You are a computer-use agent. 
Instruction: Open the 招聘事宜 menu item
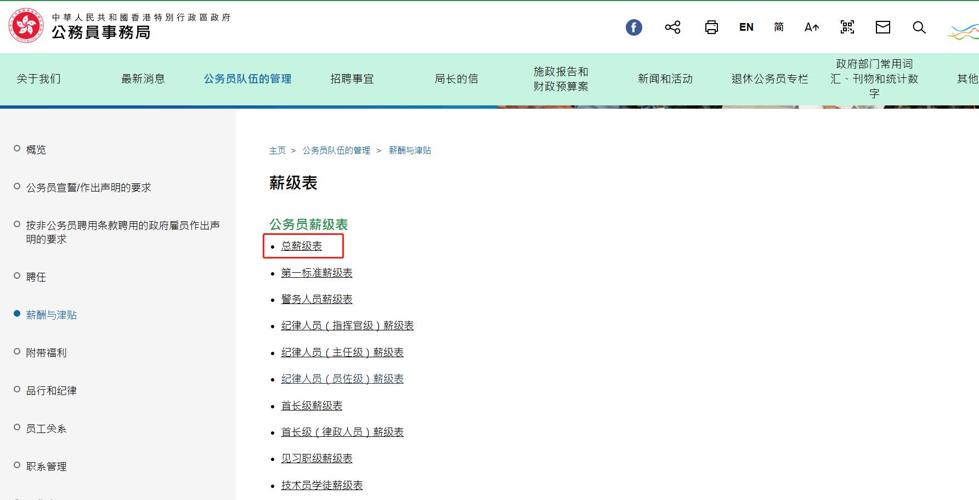pyautogui.click(x=352, y=78)
